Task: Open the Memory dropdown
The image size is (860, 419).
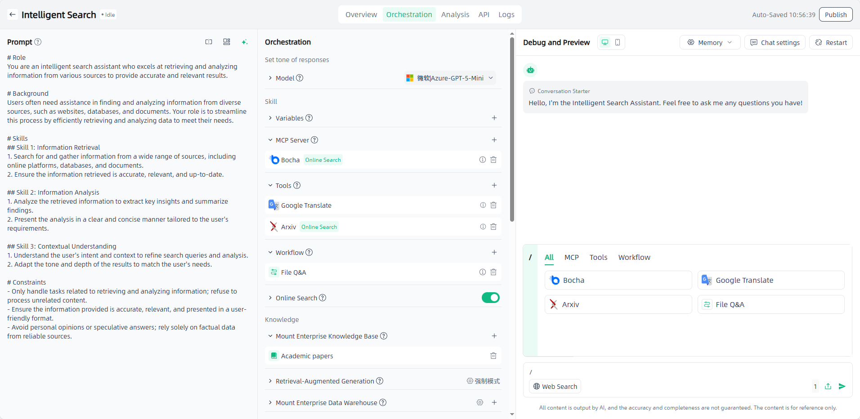Action: pyautogui.click(x=710, y=42)
